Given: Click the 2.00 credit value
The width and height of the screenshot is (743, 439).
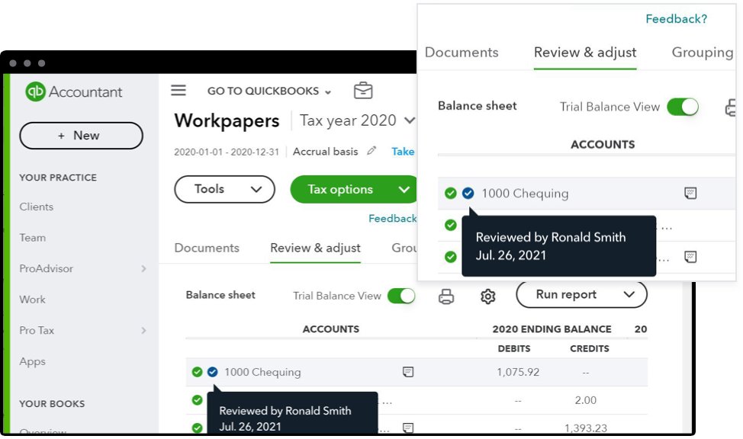Looking at the screenshot, I should click(x=585, y=400).
